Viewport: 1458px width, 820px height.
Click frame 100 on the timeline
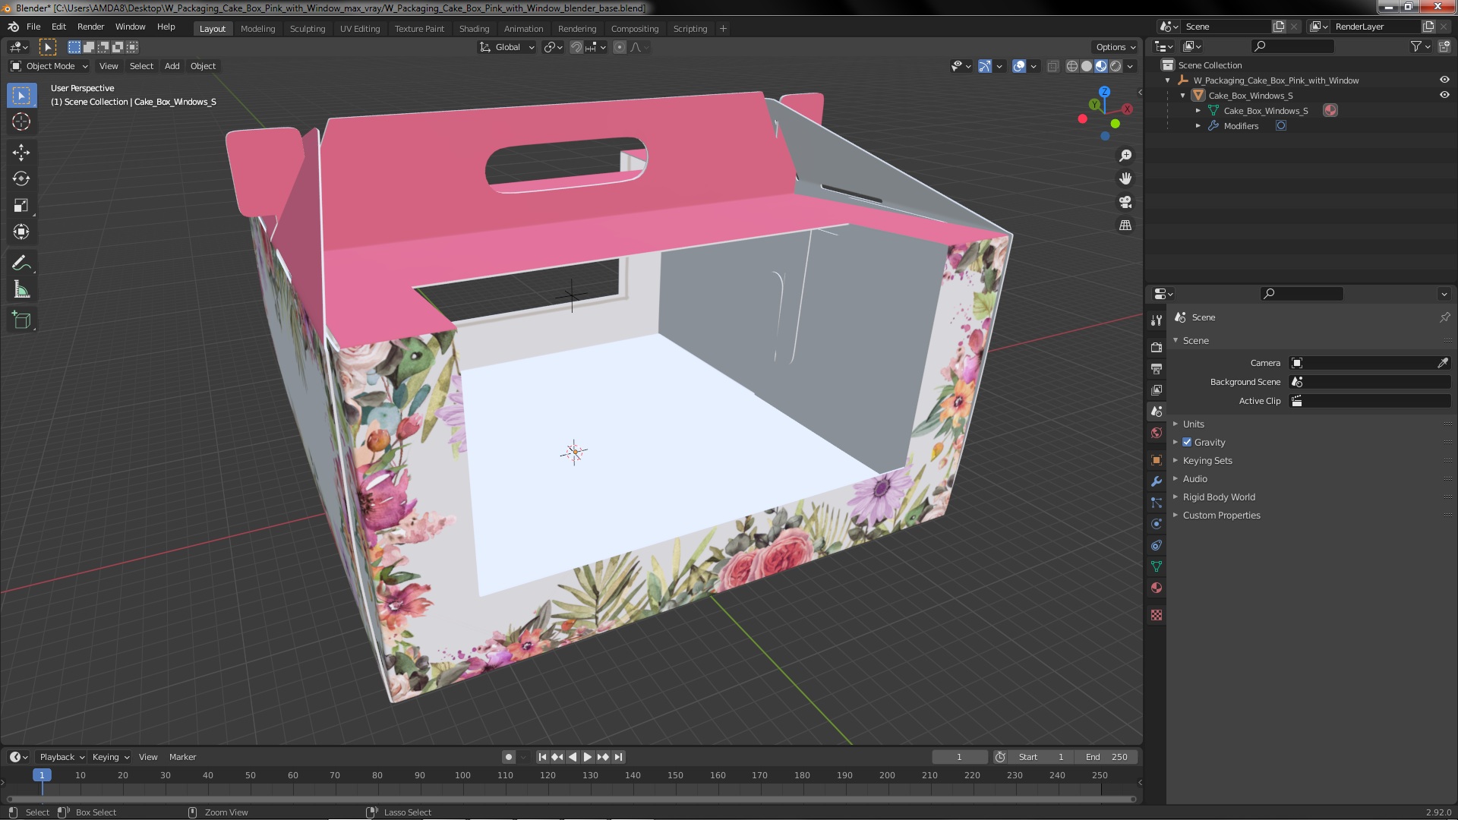(462, 776)
